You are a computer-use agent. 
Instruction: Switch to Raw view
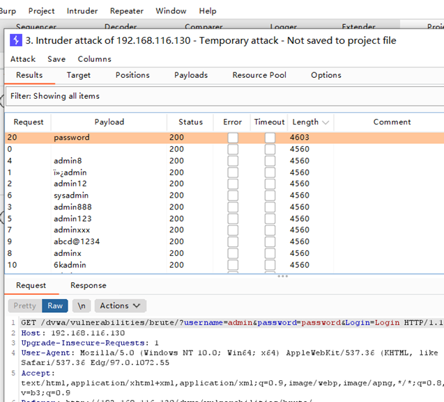pos(55,306)
